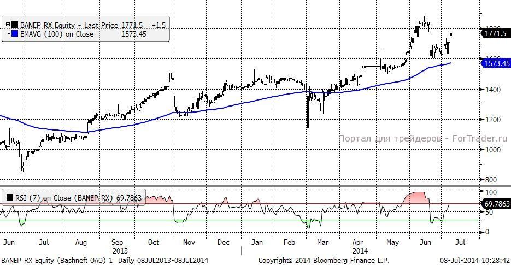Click the black swatch for BANEP RX Equity

15,25
